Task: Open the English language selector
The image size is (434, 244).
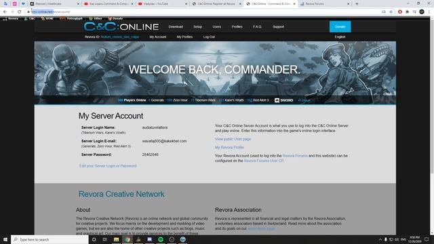Action: click(340, 37)
